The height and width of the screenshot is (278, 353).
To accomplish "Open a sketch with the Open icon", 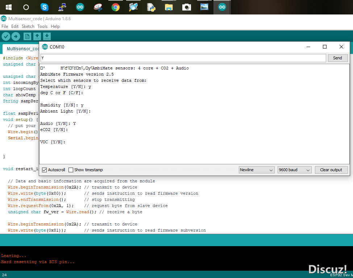I will [37, 36].
